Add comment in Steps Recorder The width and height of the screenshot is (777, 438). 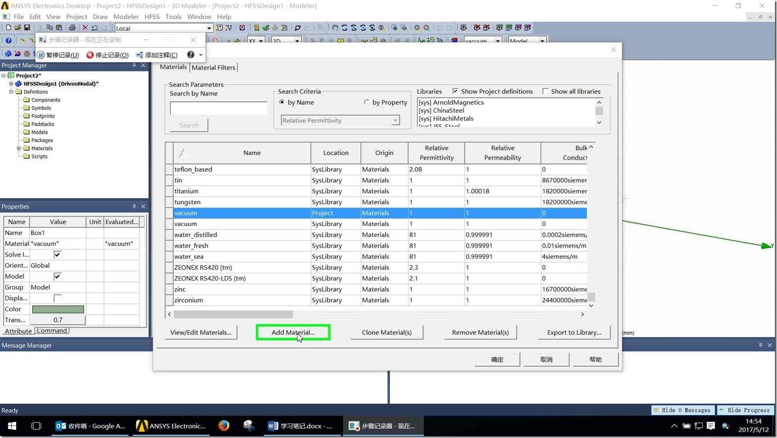157,55
